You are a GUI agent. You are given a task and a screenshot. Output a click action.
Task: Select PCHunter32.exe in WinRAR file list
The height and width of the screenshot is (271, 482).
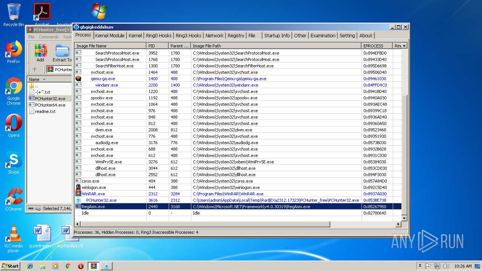pos(50,99)
